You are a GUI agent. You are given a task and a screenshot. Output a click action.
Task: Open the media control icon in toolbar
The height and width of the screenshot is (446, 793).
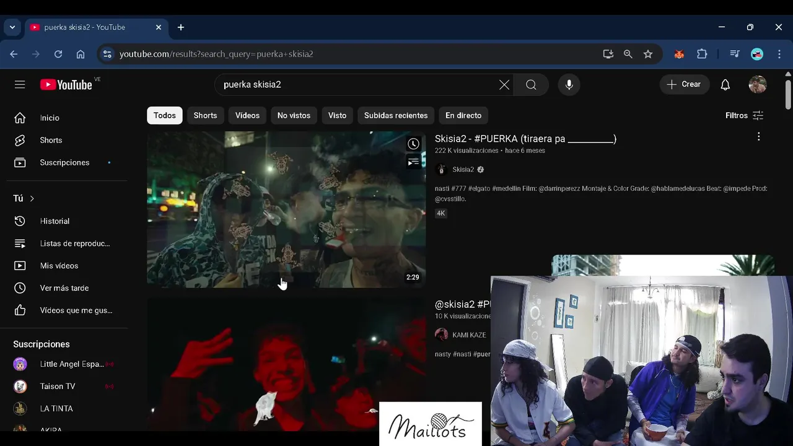735,54
